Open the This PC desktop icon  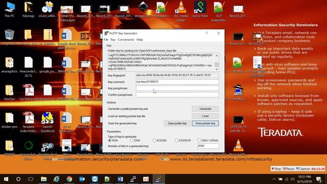9,9
